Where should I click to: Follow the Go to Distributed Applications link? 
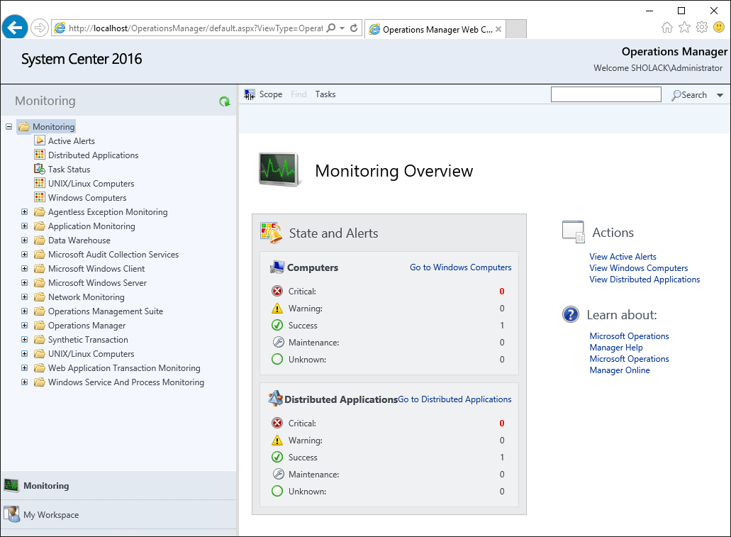tap(454, 399)
